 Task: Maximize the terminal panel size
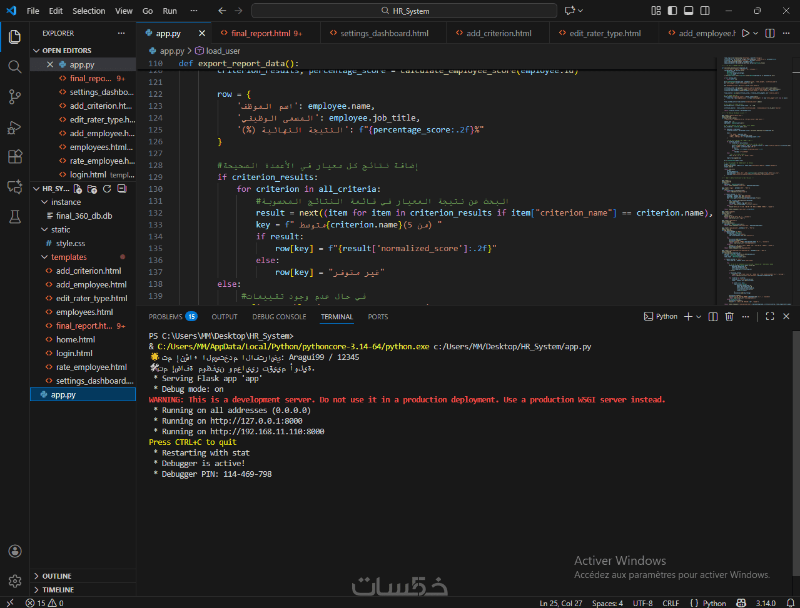770,317
